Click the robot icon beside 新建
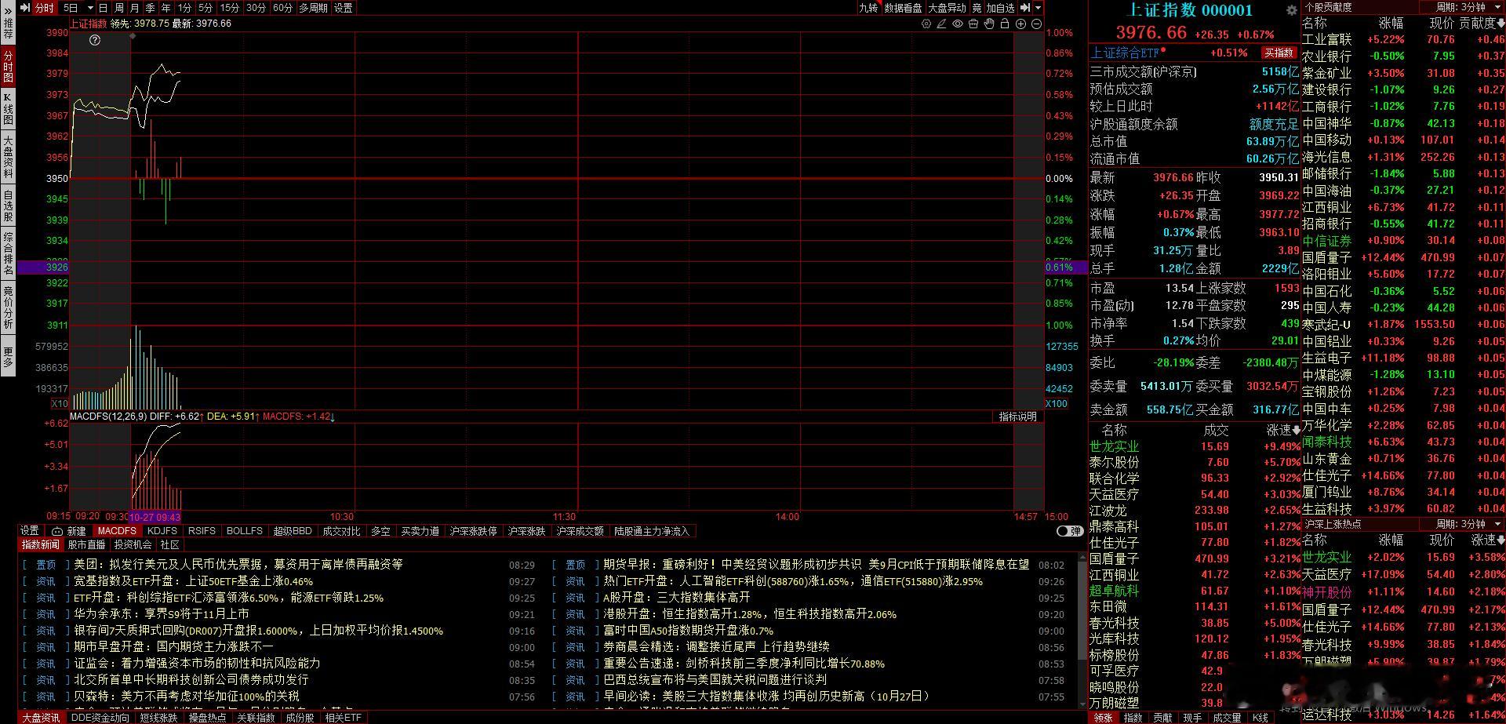This screenshot has width=1506, height=724. [x=57, y=531]
